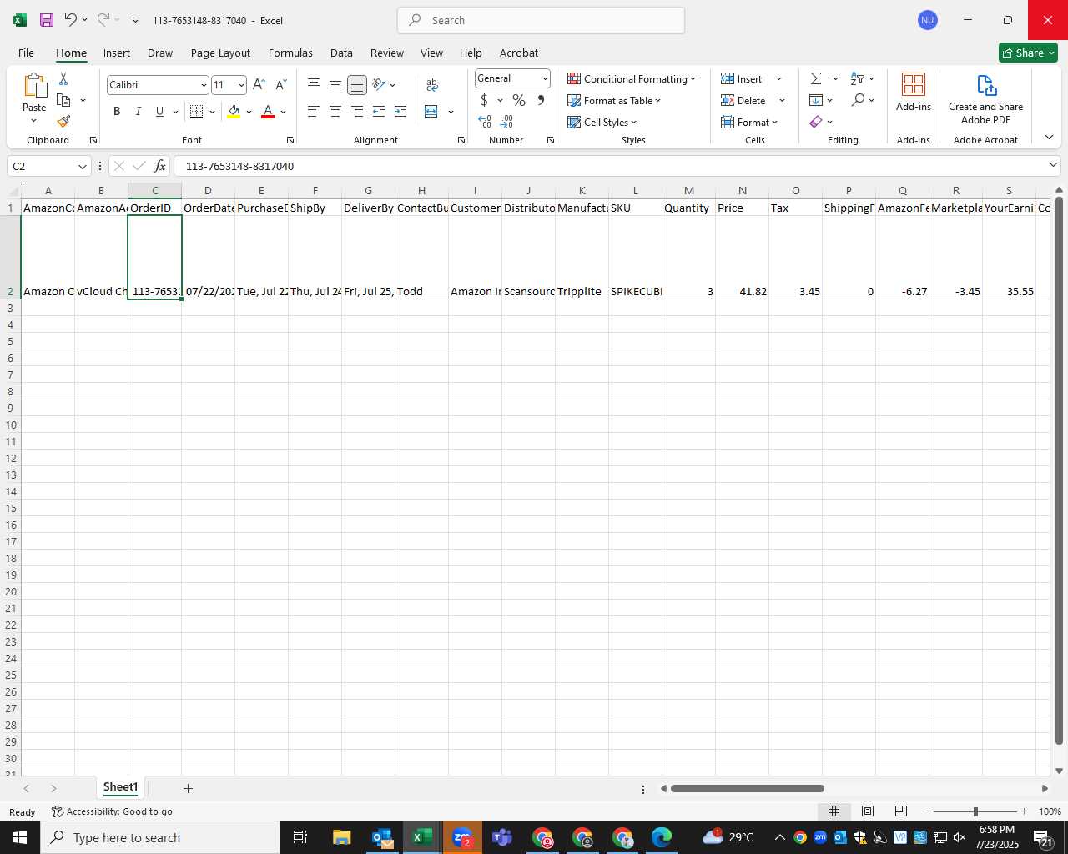Open File Explorer from the taskbar
Image resolution: width=1068 pixels, height=854 pixels.
(341, 837)
